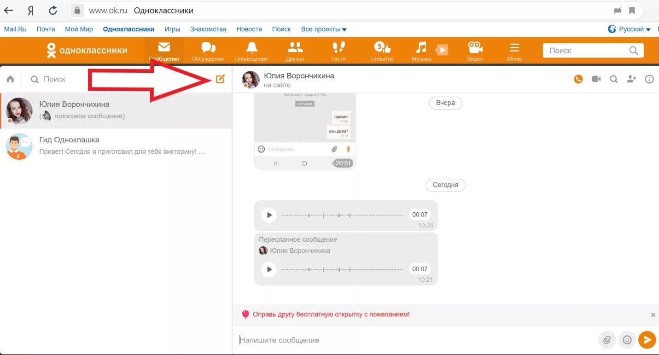Open the Новости link

pos(249,29)
